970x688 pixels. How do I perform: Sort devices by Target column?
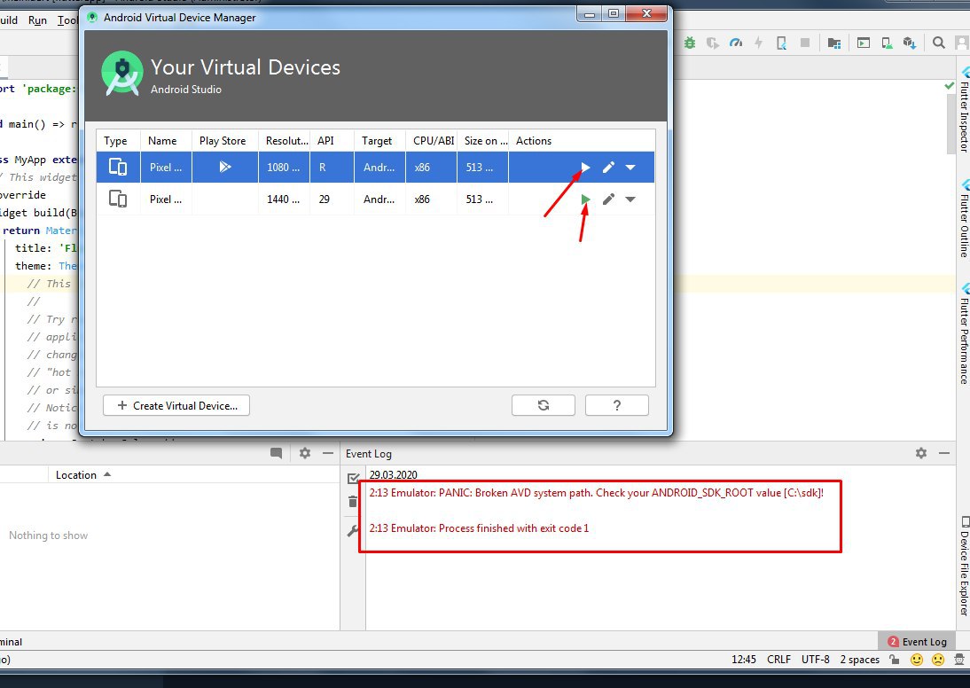tap(377, 141)
